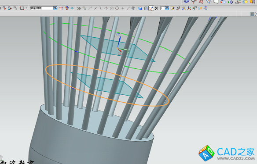This screenshot has width=257, height=164.
Task: Click the star favorites icon at top right
Action: pos(245,2)
